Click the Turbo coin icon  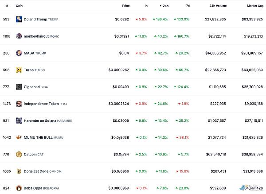tap(19, 70)
